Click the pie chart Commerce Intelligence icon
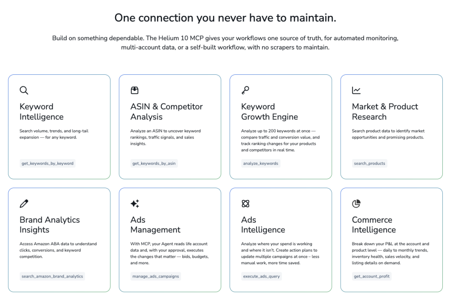453x301 pixels. pos(356,204)
